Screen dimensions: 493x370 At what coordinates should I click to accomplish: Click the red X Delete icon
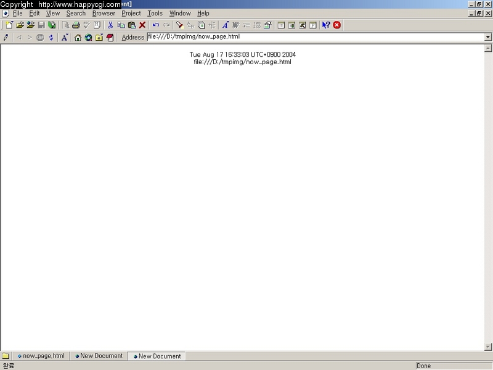(x=142, y=25)
